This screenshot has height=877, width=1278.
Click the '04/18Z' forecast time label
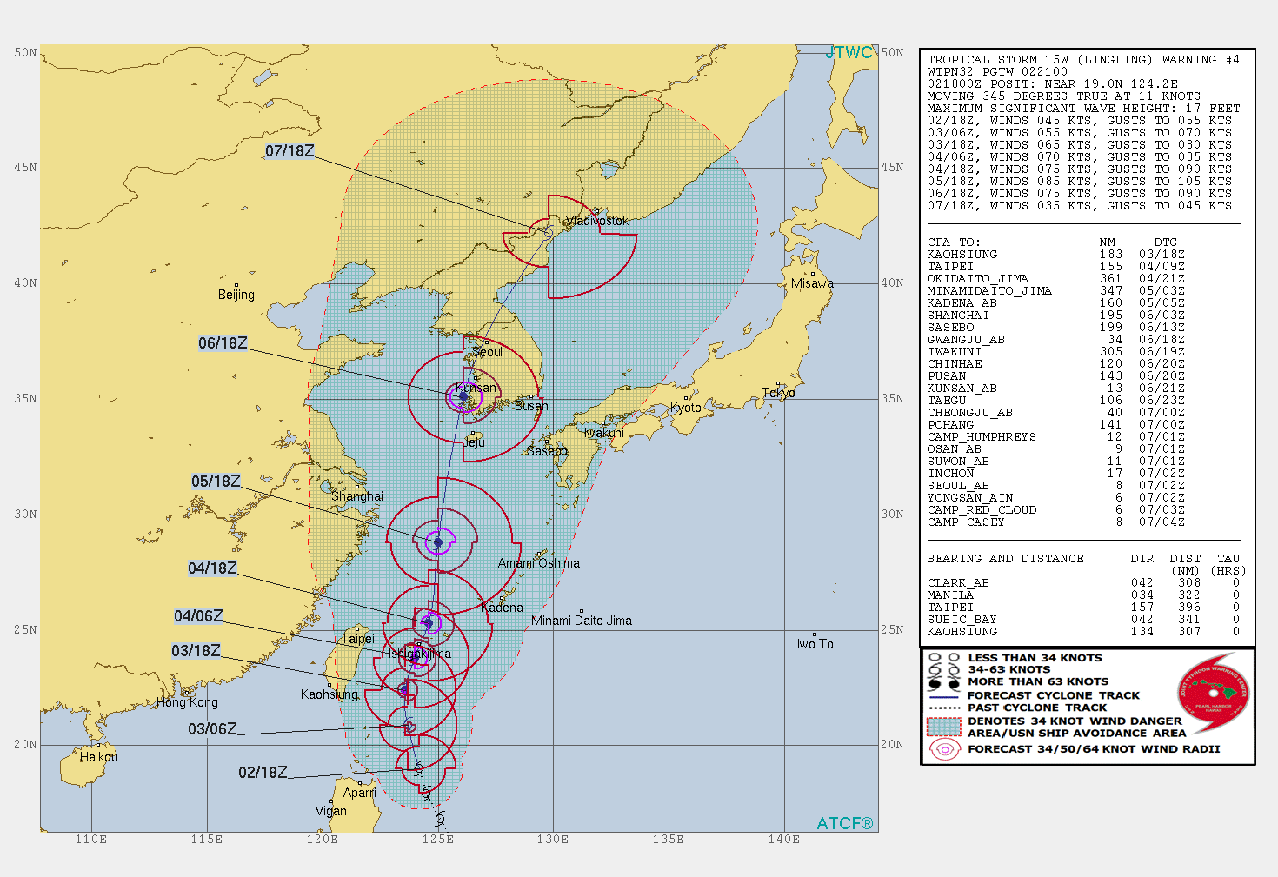(212, 568)
